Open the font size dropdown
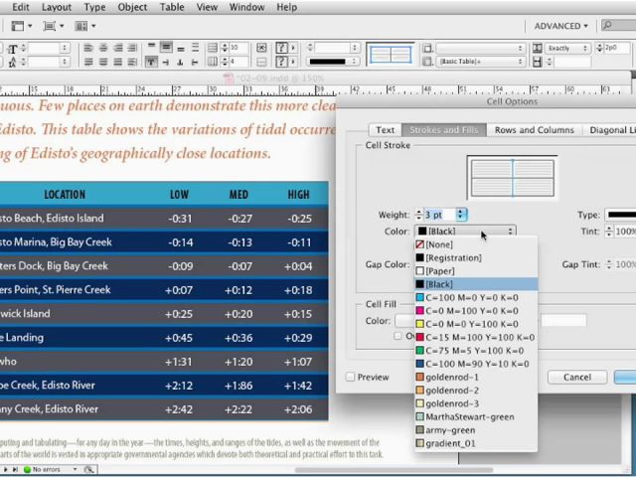 pos(65,49)
